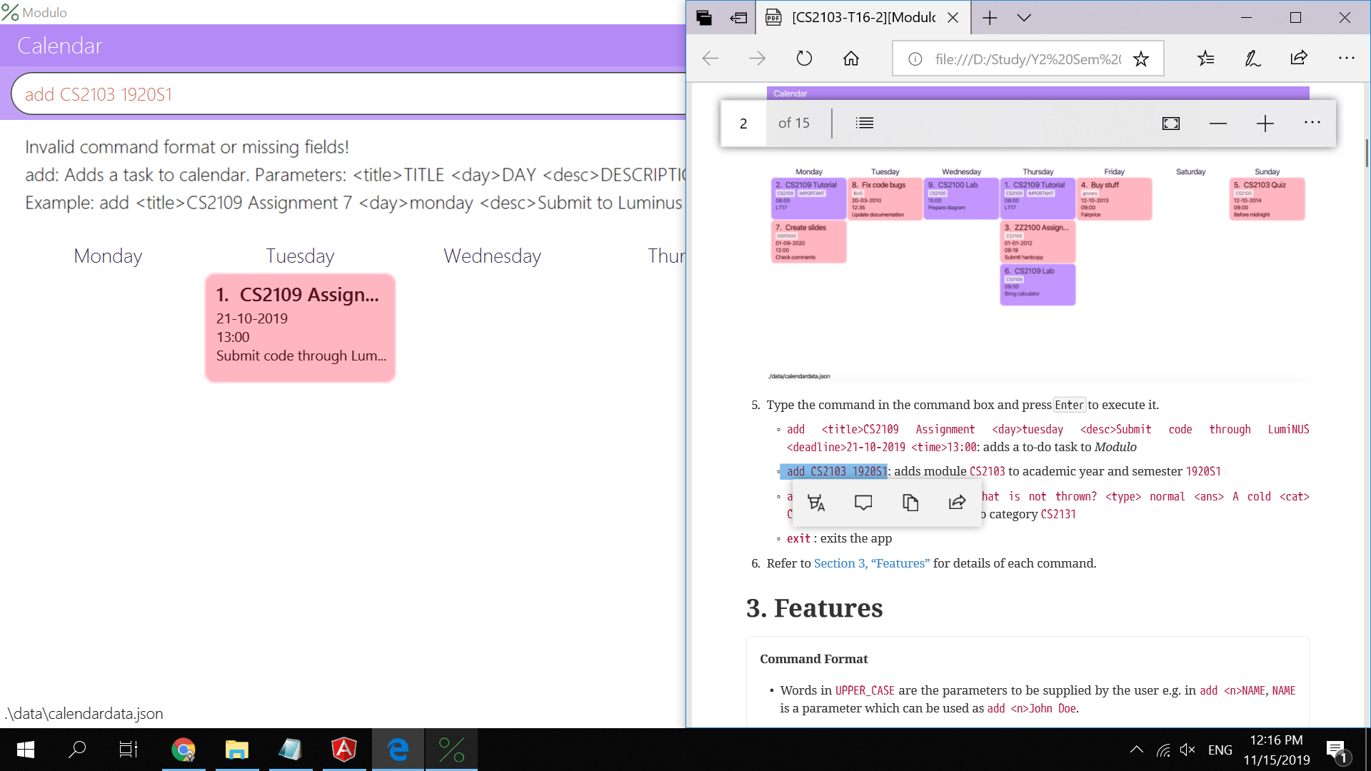Open more options in the PDF toolbar

1312,122
